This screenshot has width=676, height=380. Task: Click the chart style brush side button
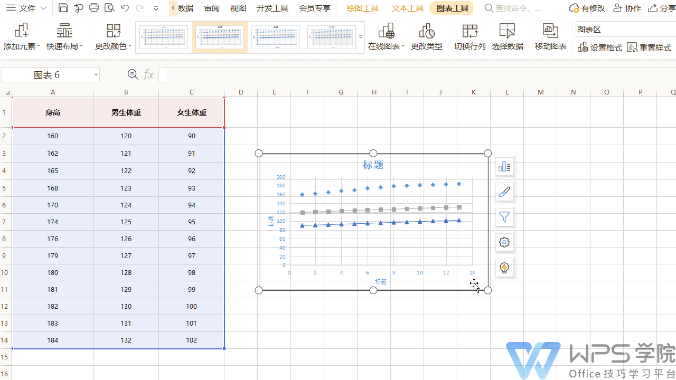pos(504,192)
